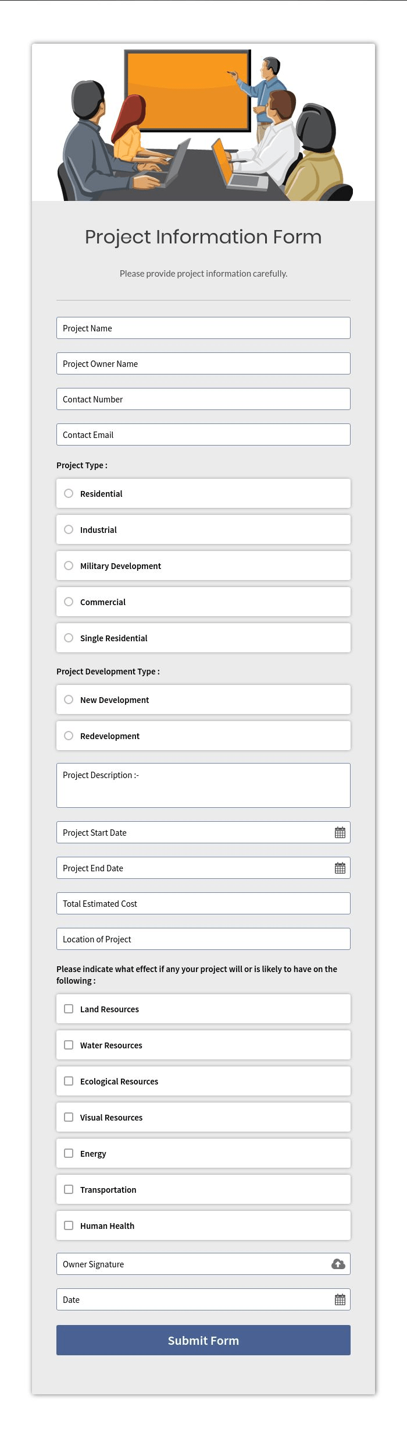The width and height of the screenshot is (407, 1438).
Task: Check the Human Health option
Action: [x=68, y=1225]
